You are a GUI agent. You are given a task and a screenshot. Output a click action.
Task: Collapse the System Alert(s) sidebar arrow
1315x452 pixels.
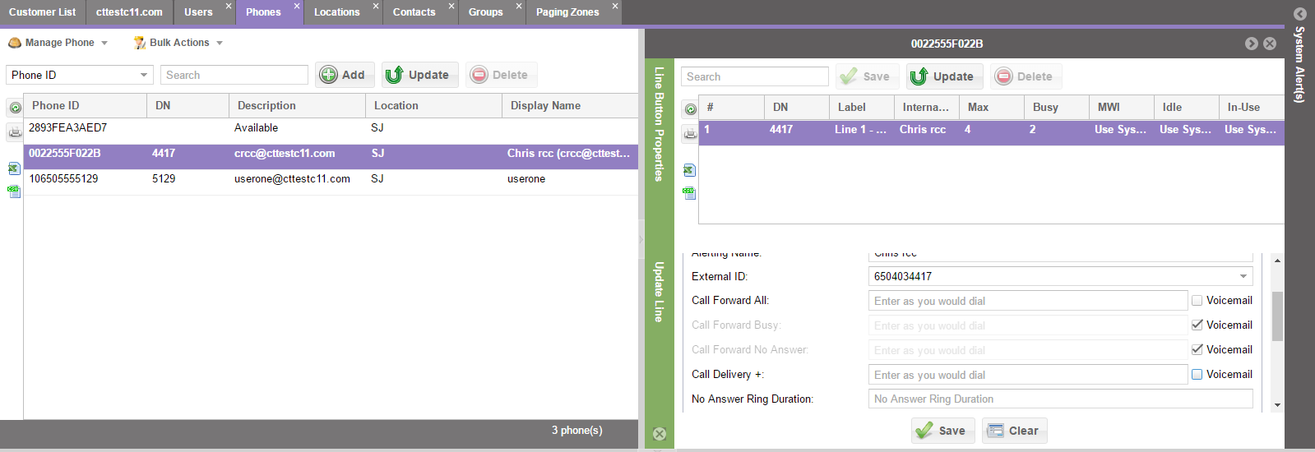1300,14
